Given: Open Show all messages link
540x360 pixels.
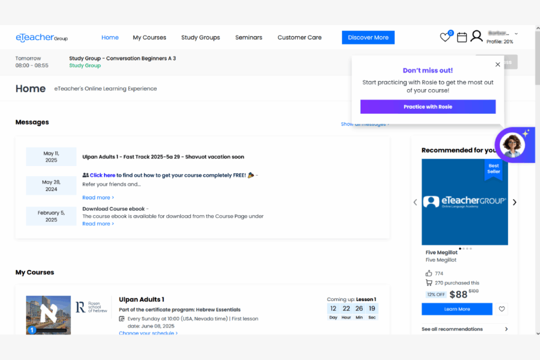Looking at the screenshot, I should click(x=365, y=124).
